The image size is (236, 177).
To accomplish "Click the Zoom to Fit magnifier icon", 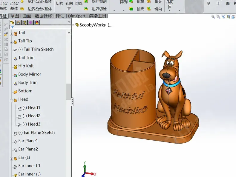I will pos(213,17).
